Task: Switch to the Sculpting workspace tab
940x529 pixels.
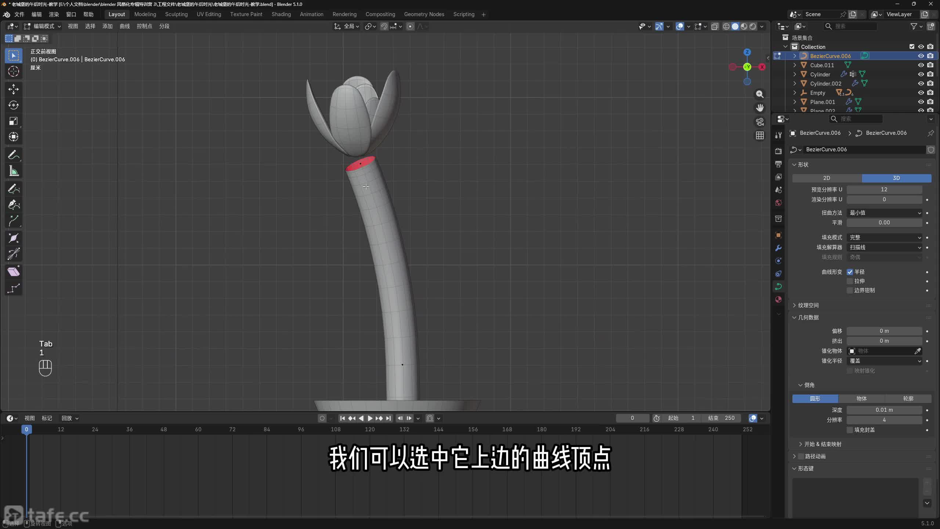Action: [176, 14]
